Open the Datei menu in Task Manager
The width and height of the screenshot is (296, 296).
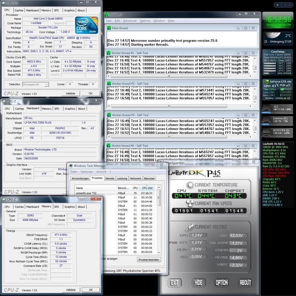74,172
